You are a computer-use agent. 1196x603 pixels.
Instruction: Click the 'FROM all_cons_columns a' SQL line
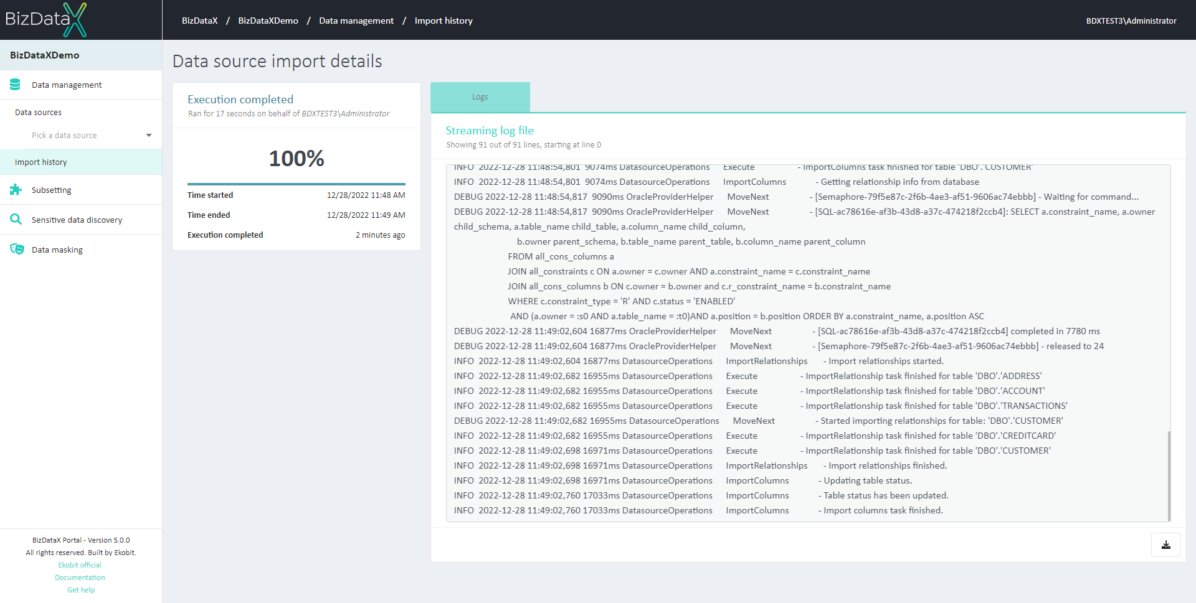(561, 256)
